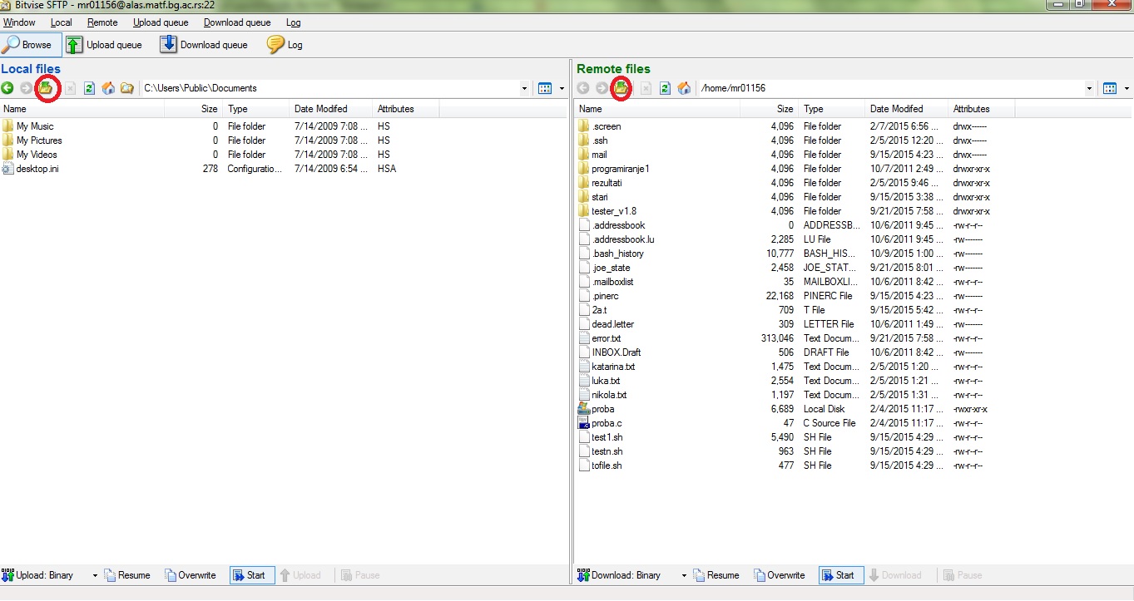Sort Remote files by Attributes column

pyautogui.click(x=982, y=109)
